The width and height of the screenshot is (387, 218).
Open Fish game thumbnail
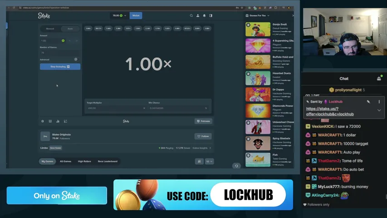(258, 160)
